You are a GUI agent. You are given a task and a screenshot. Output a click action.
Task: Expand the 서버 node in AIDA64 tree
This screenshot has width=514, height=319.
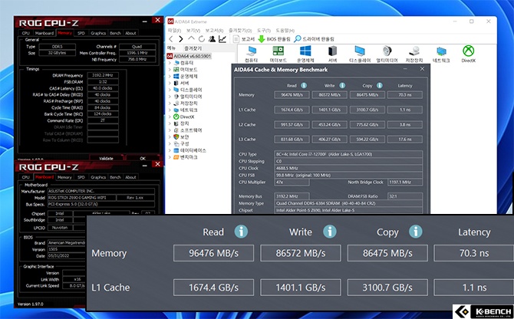(170, 83)
